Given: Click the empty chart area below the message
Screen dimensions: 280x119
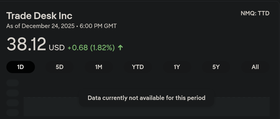Looking at the screenshot, I should pos(146,111).
